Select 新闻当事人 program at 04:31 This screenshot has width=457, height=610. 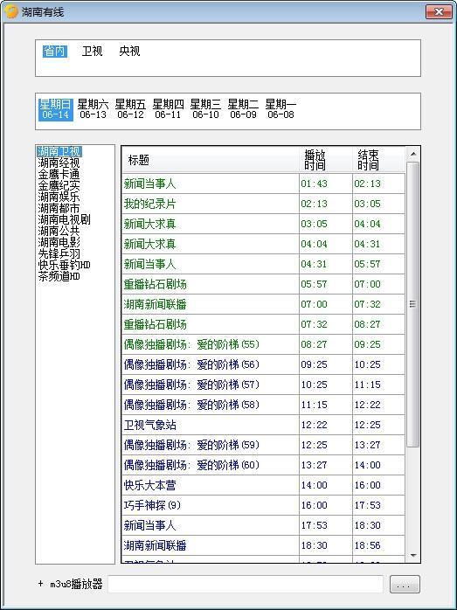pos(263,264)
